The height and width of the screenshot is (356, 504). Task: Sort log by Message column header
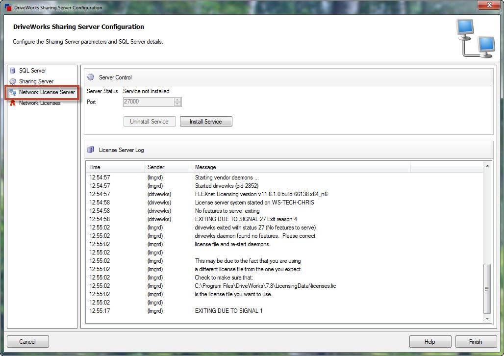[x=301, y=167]
